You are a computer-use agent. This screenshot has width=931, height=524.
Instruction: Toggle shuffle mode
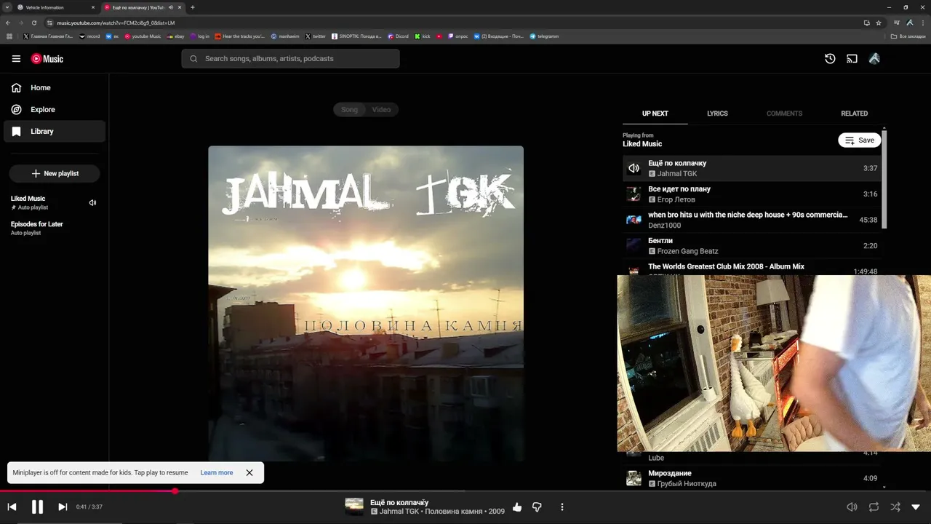(895, 507)
